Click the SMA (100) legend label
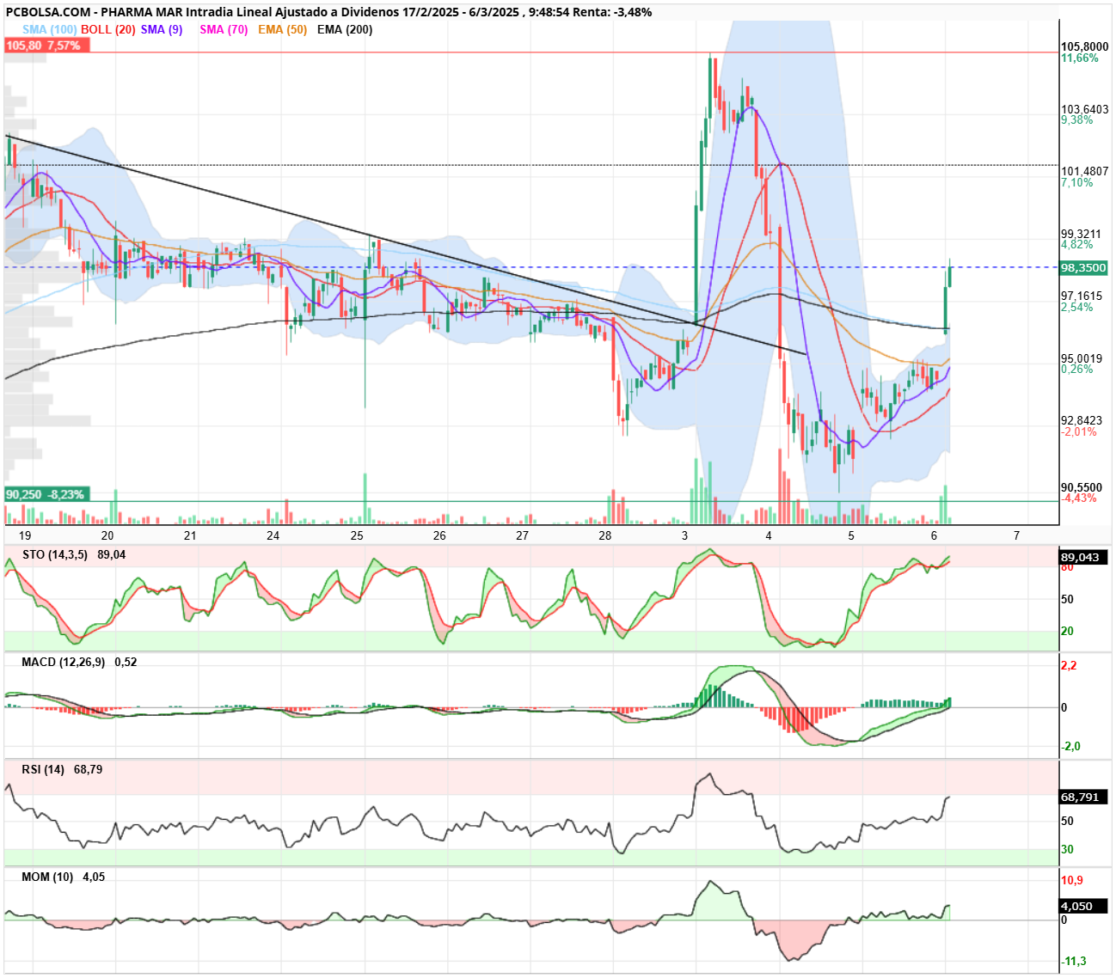The image size is (1116, 978). coord(49,29)
